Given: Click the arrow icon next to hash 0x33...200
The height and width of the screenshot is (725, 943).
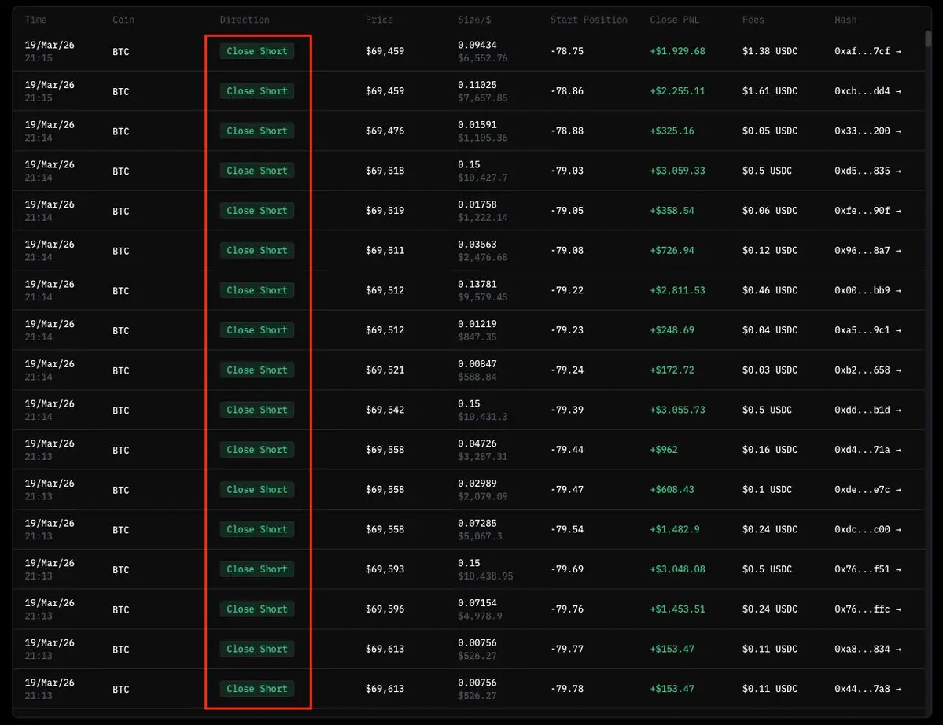Looking at the screenshot, I should [898, 131].
